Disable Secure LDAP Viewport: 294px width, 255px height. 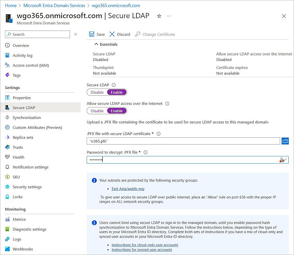[97, 92]
